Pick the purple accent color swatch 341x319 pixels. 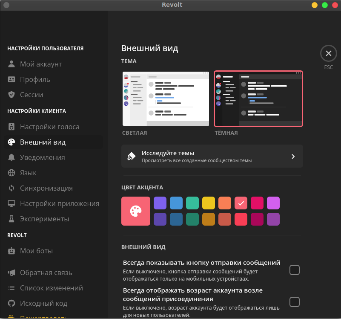point(160,203)
